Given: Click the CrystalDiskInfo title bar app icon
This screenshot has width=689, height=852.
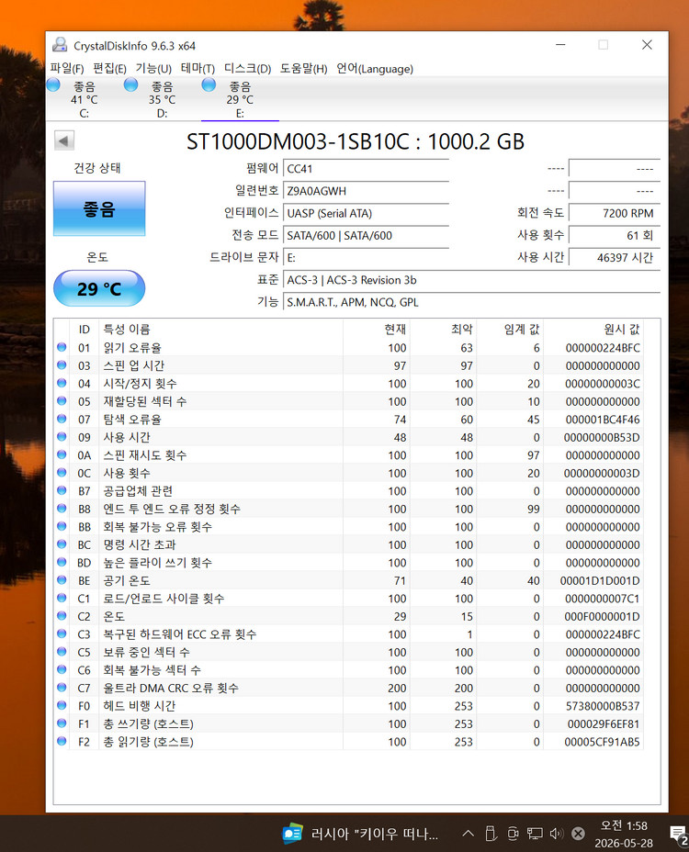Looking at the screenshot, I should pos(60,45).
